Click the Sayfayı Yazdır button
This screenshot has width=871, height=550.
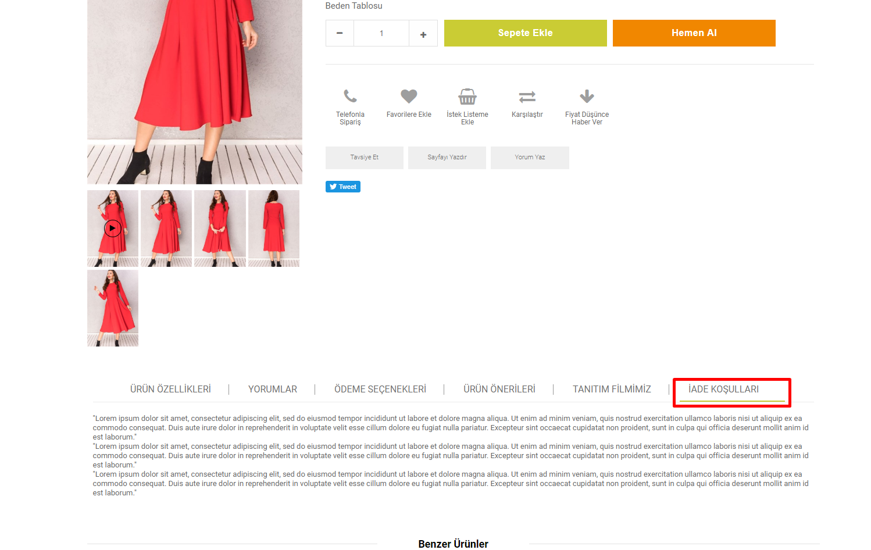point(447,158)
